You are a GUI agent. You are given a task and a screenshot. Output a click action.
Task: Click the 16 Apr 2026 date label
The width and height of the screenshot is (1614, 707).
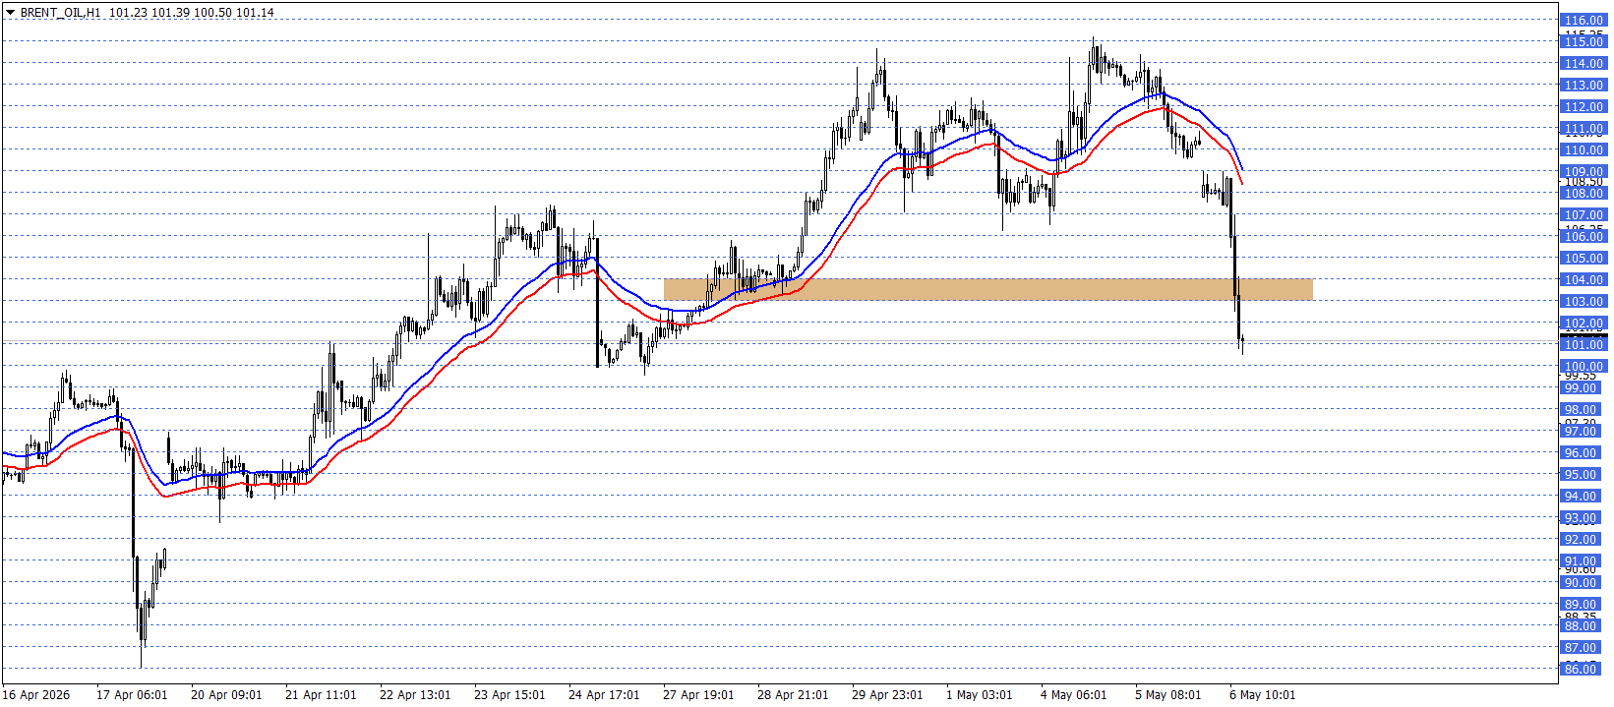[37, 694]
